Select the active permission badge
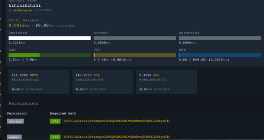Image resolution: width=264 pixels, height=140 pixels. 15,121
